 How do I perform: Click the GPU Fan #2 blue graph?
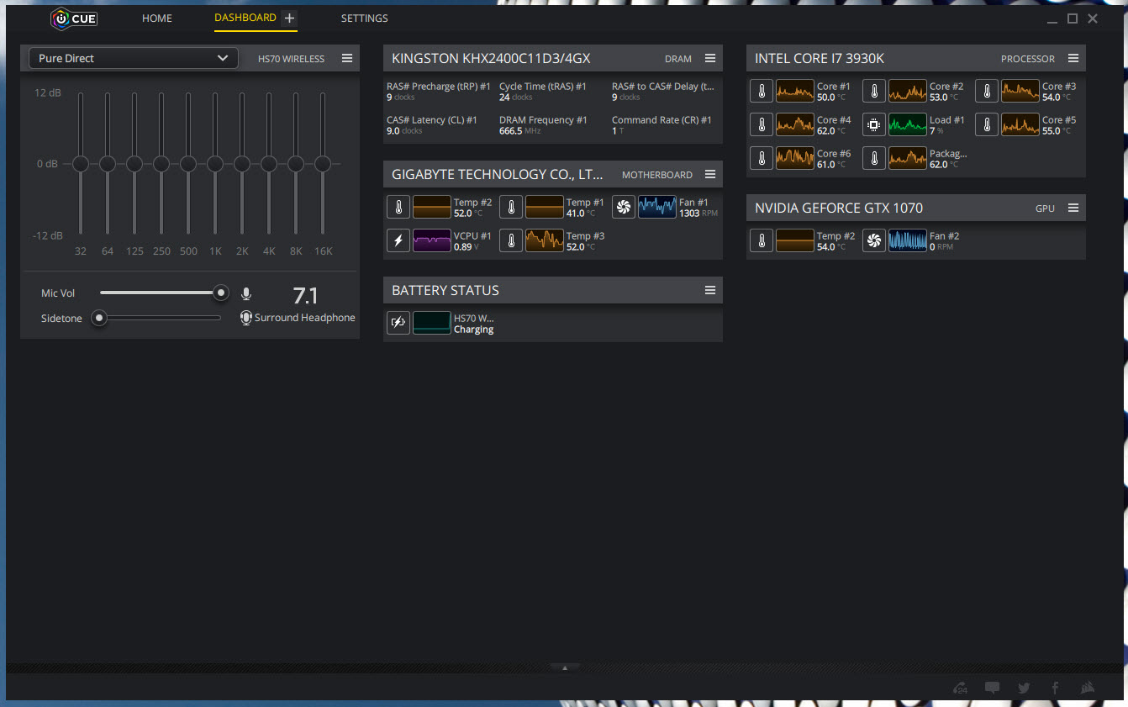pyautogui.click(x=908, y=240)
